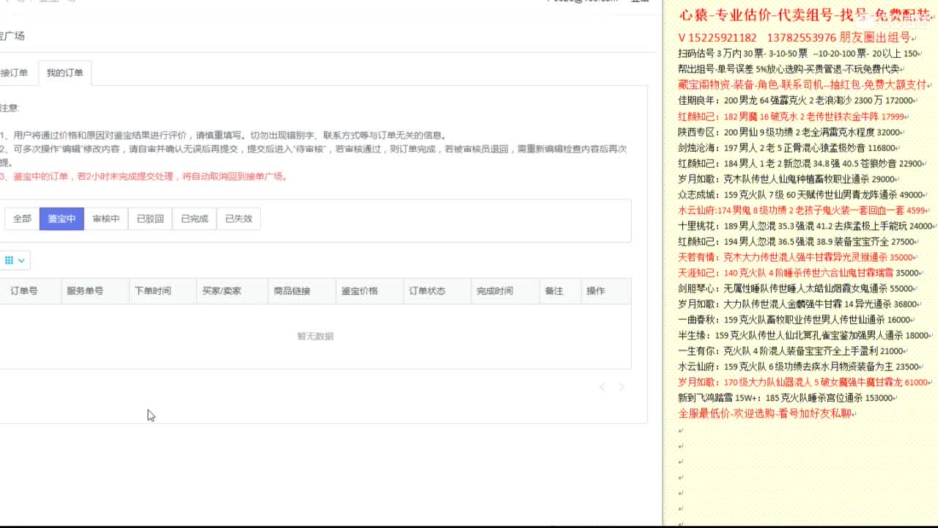
Task: Go to previous page arrow in pagination
Action: point(602,387)
